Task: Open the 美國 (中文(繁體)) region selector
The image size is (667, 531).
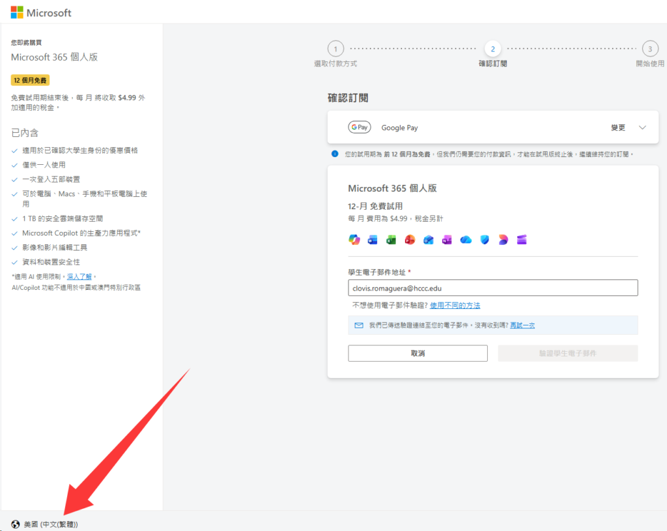Action: point(45,524)
